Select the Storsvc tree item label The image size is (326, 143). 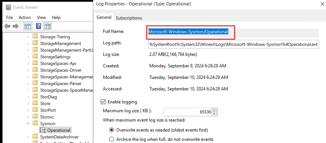pos(47,117)
